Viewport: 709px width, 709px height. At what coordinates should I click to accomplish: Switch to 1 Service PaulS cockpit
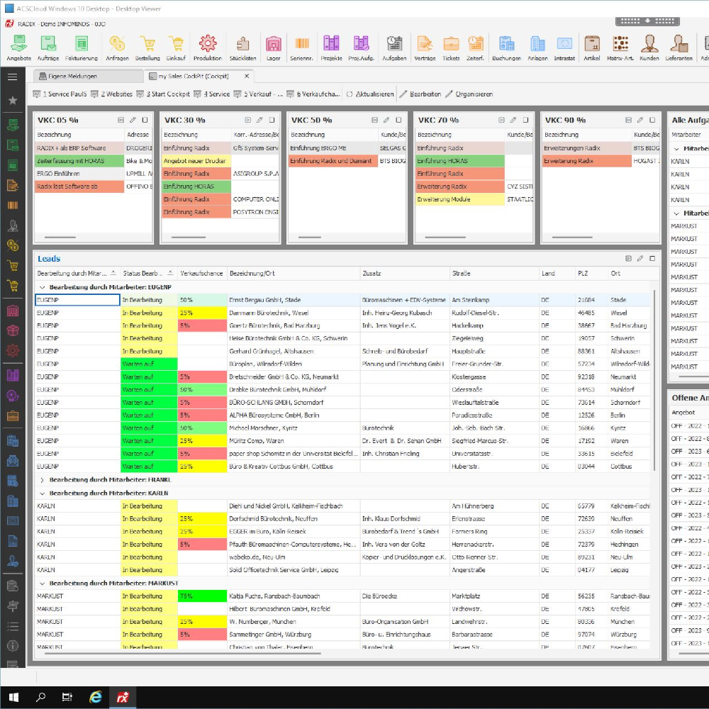coord(60,94)
